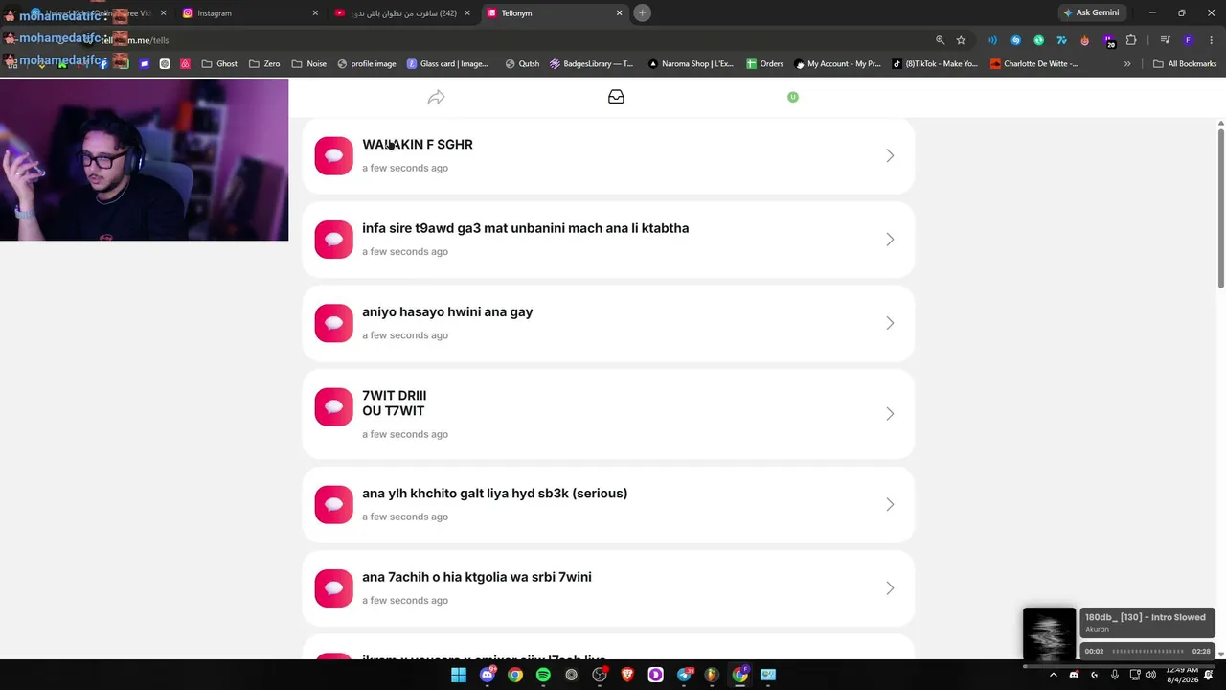This screenshot has height=690, width=1226.
Task: Open the 'Glass card | Image' bookmark
Action: (447, 64)
